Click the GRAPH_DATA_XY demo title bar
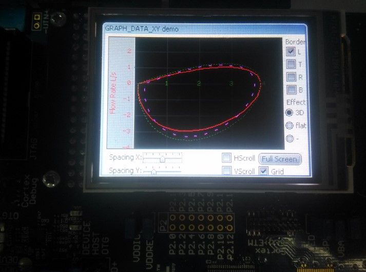Screen dimensions: 366x272 [x=205, y=29]
